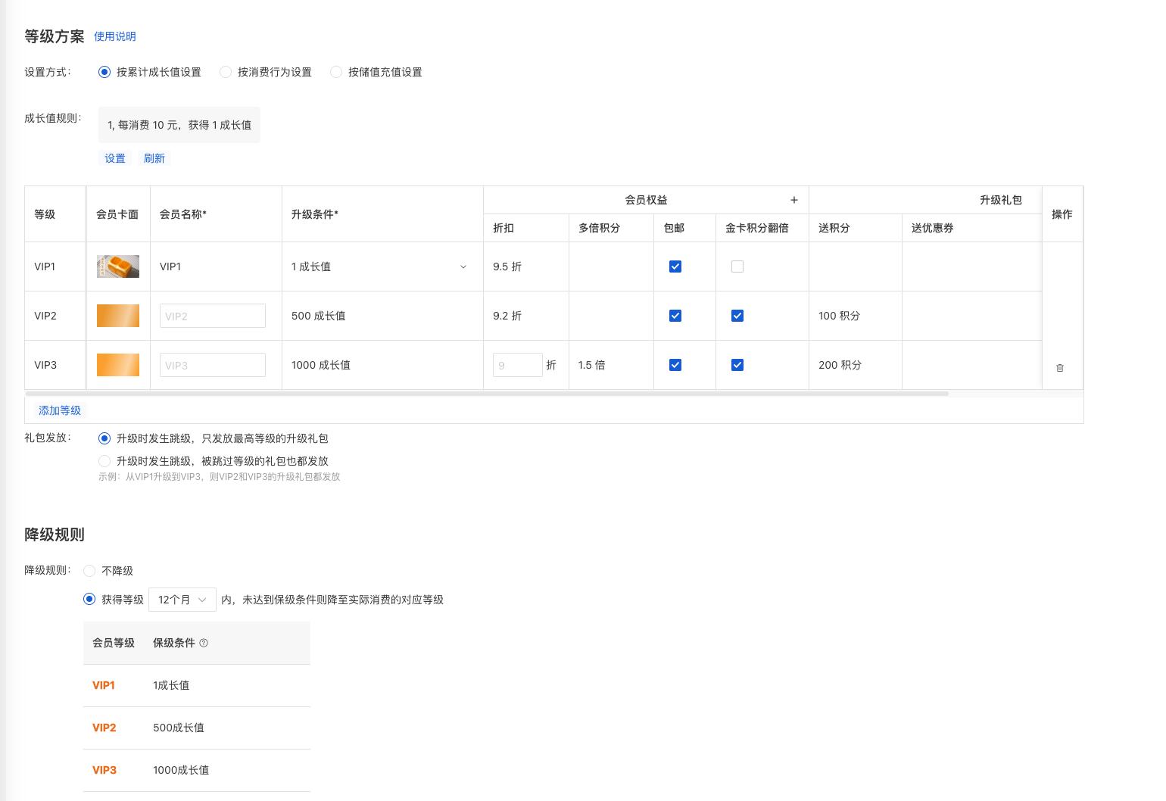Image resolution: width=1166 pixels, height=801 pixels.
Task: Click the table horizontal scrollbar
Action: coord(487,394)
